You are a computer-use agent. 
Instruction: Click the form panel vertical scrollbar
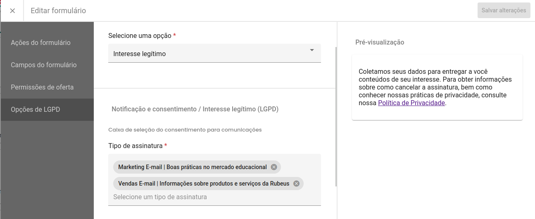336,117
